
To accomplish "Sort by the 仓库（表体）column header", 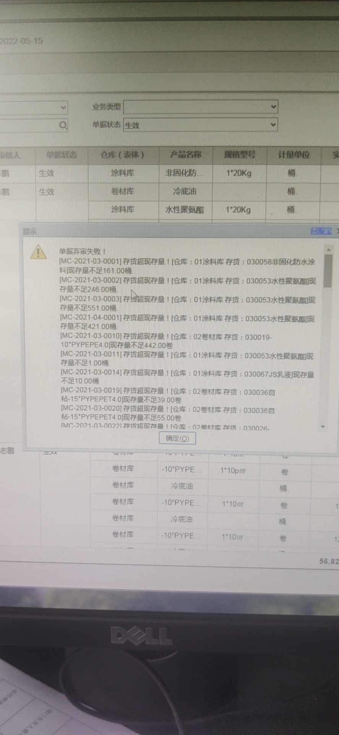I will tap(123, 155).
